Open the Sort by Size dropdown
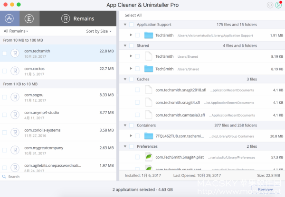Image resolution: width=285 pixels, height=197 pixels. click(99, 31)
